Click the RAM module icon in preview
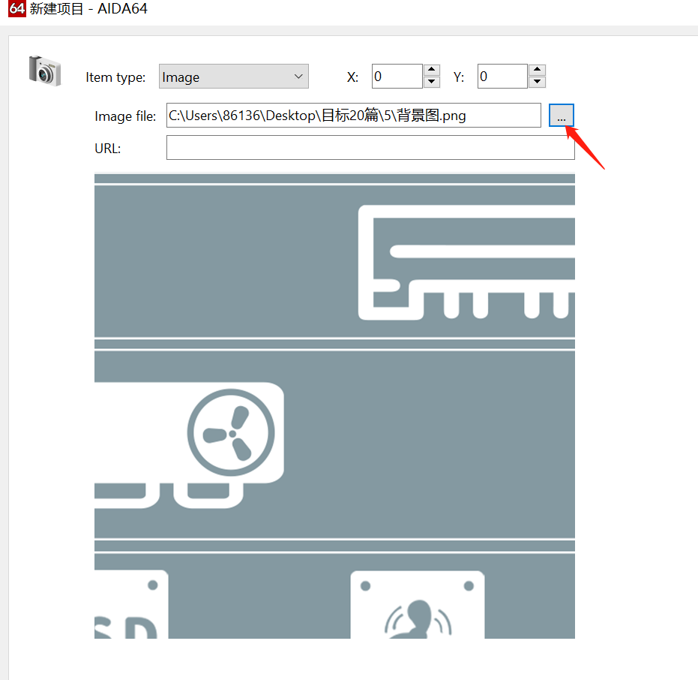Viewport: 698px width, 680px height. point(466,262)
